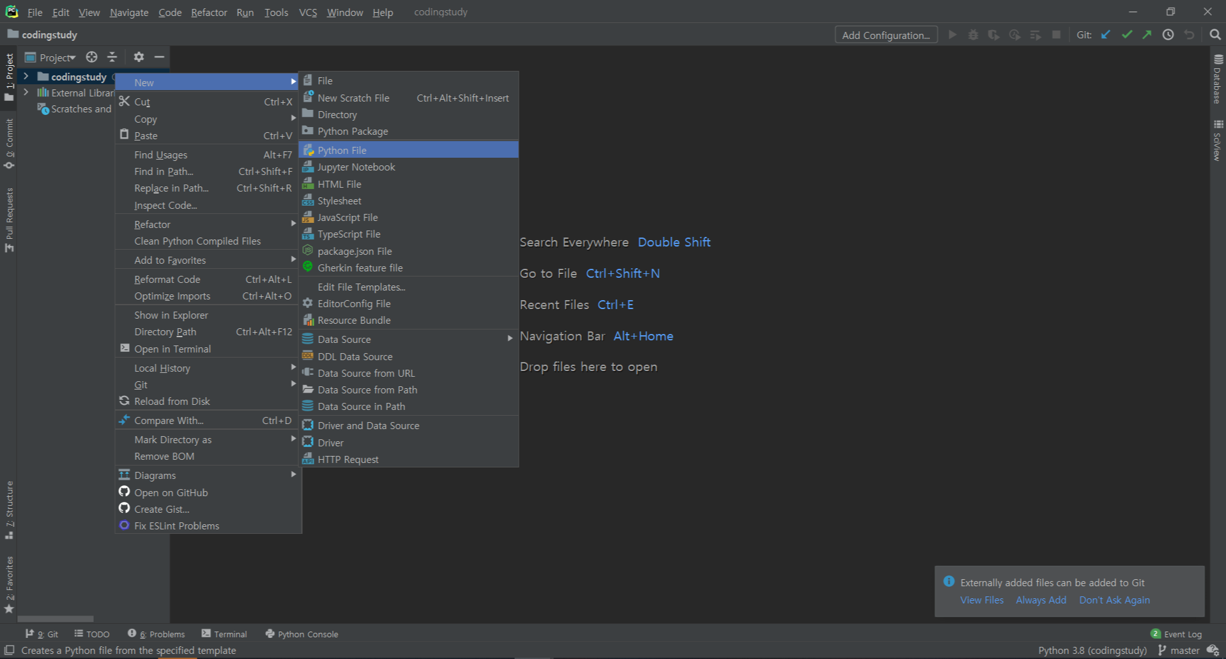Select Gherkin feature file entry

point(409,268)
